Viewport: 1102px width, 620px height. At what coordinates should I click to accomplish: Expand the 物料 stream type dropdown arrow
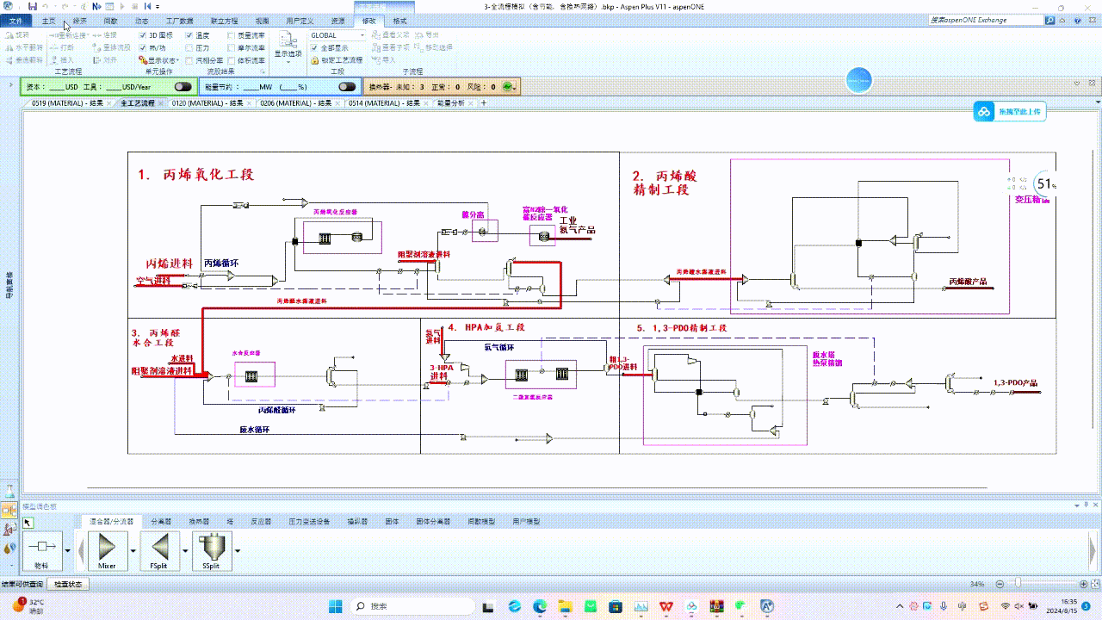point(70,550)
